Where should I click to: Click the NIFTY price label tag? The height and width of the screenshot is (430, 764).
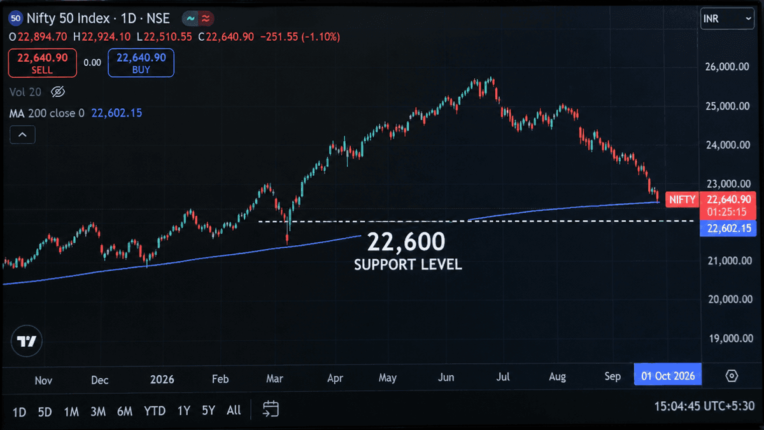682,199
